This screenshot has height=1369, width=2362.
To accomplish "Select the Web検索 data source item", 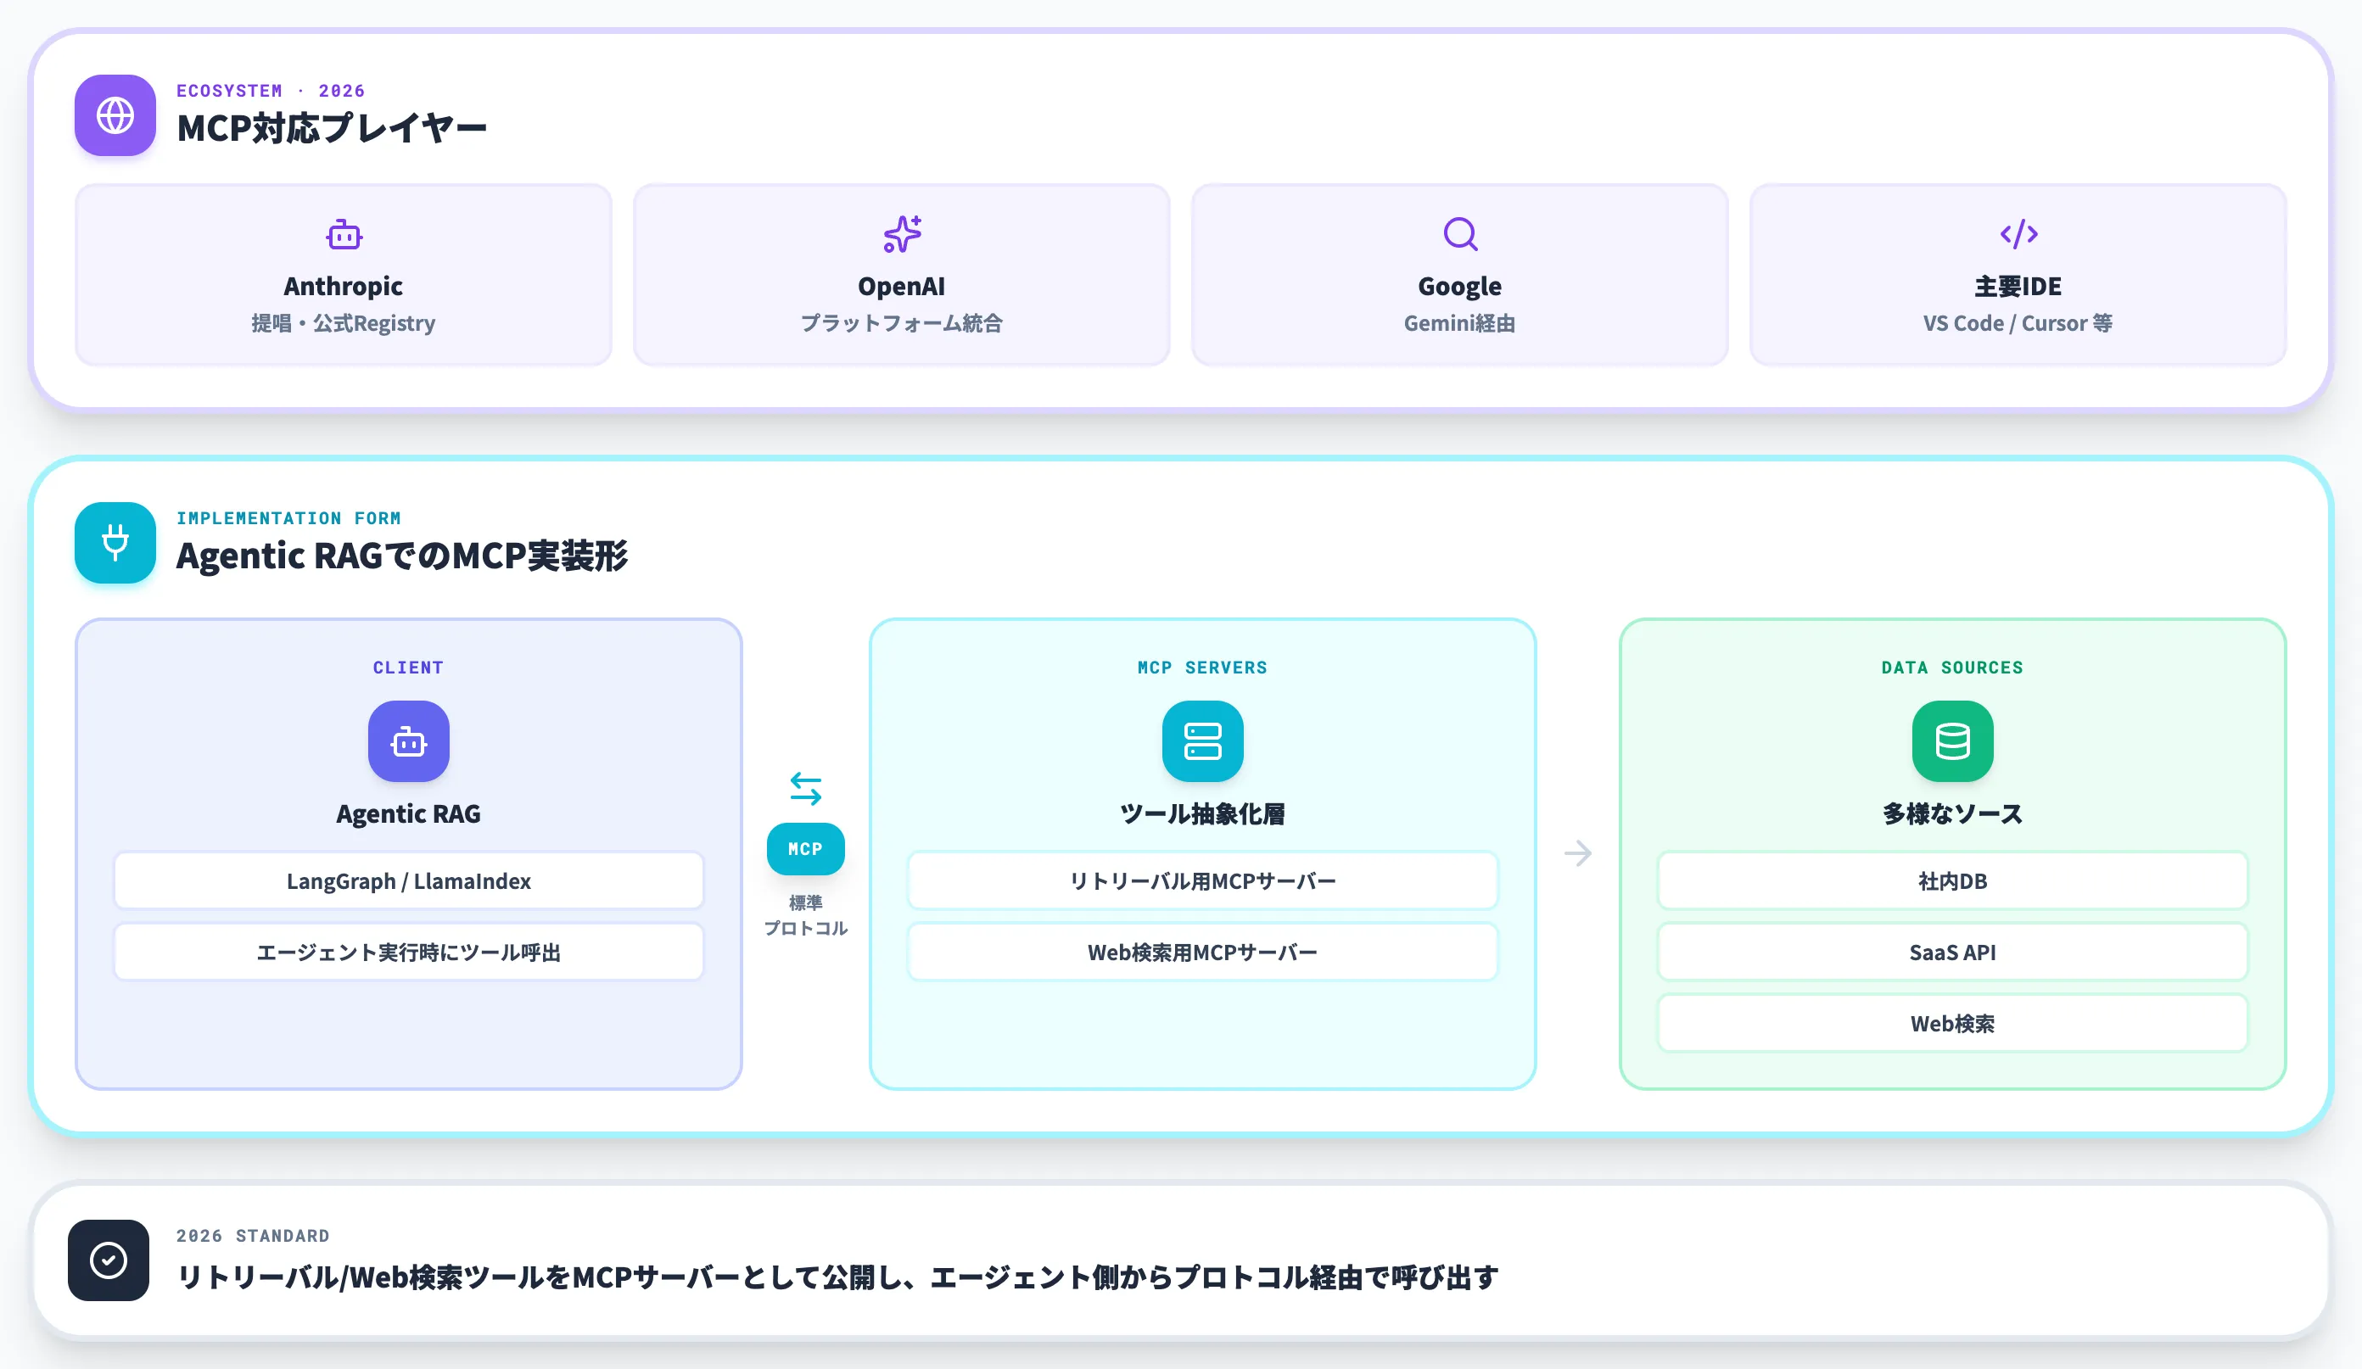I will 1952,1023.
